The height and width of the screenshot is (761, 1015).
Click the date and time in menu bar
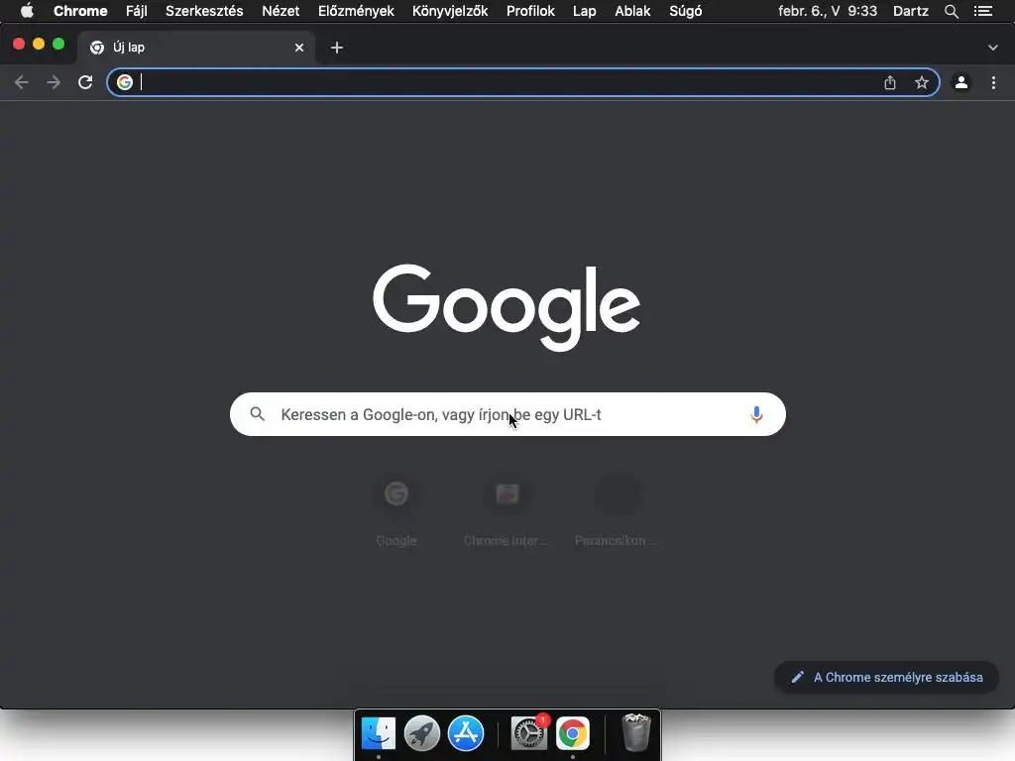[828, 11]
